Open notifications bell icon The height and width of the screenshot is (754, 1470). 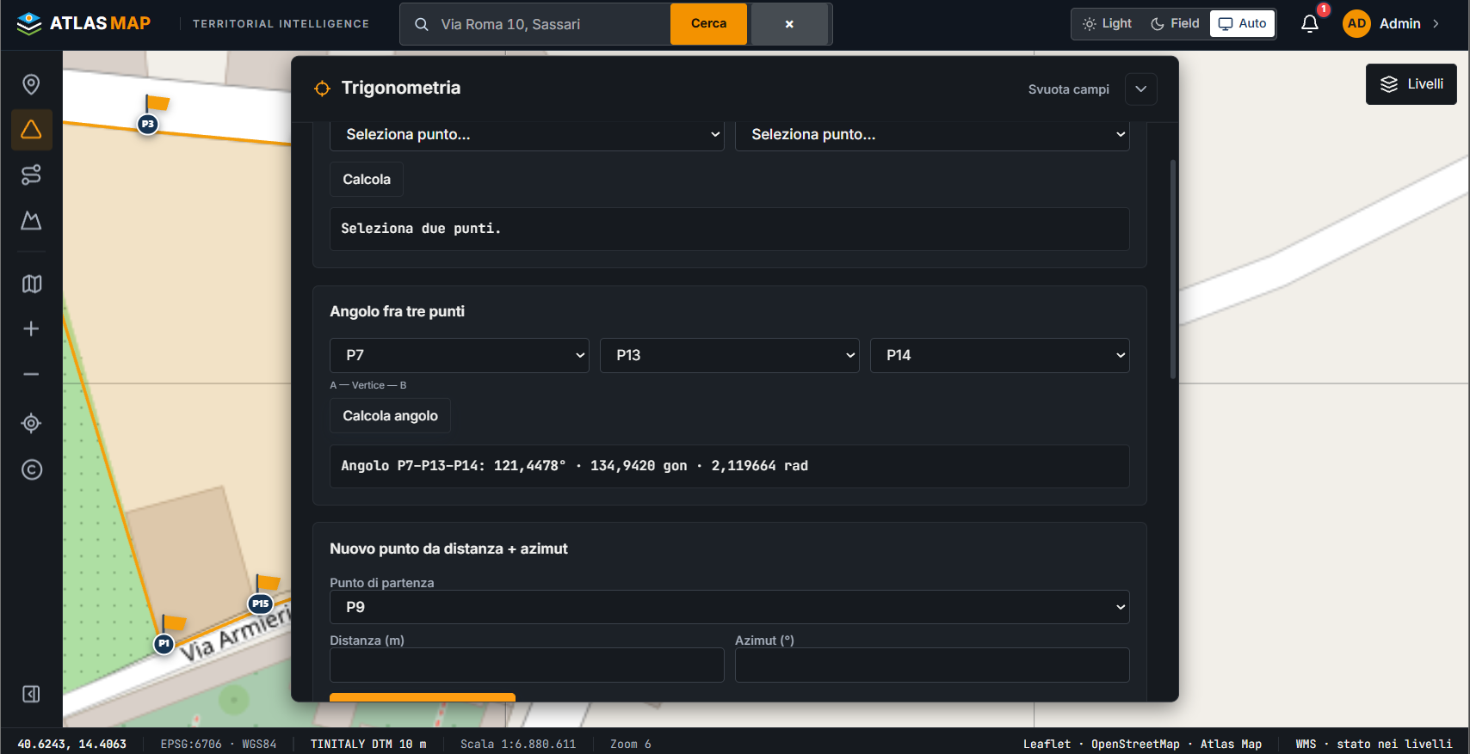(x=1310, y=24)
